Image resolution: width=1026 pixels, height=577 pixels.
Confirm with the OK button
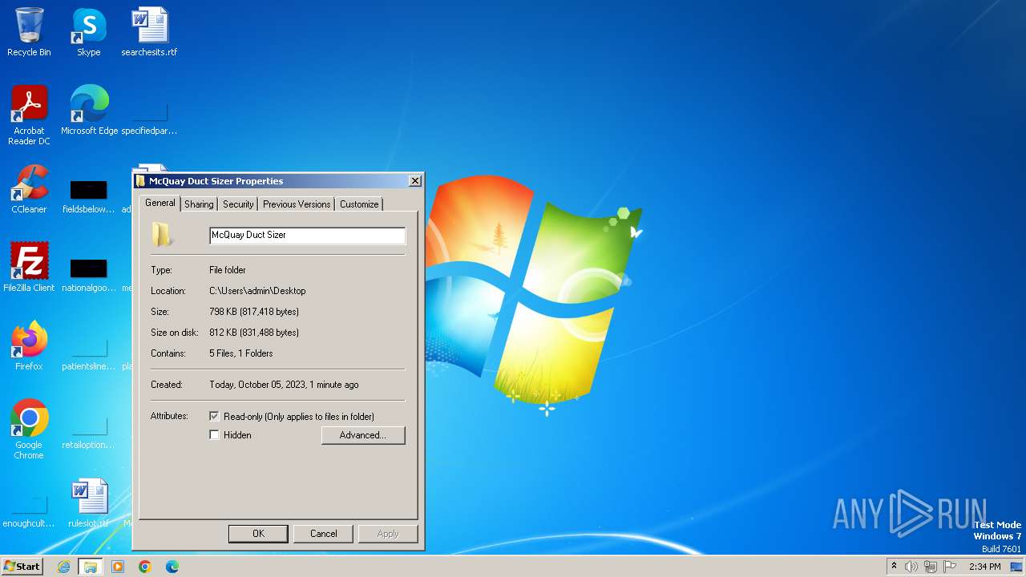tap(258, 534)
